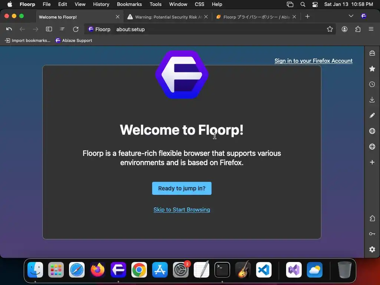Open the extensions puzzle icon in toolbar
This screenshot has height=285, width=380.
358,29
